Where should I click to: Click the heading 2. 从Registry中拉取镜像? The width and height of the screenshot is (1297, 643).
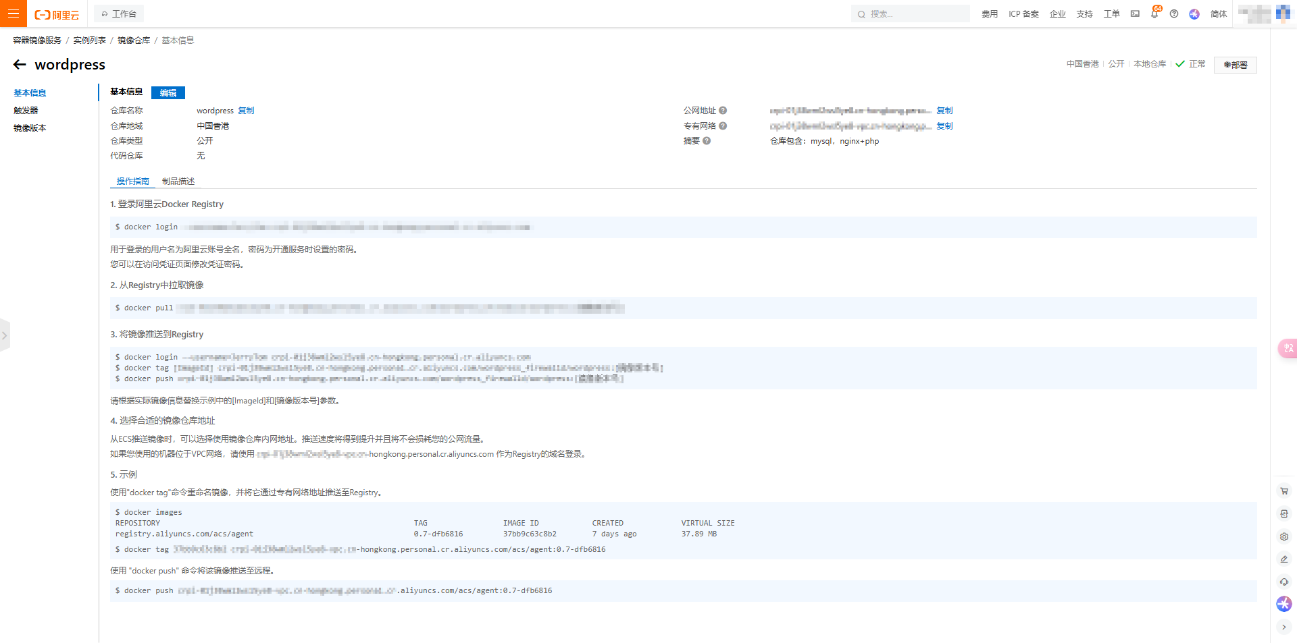[x=157, y=285]
